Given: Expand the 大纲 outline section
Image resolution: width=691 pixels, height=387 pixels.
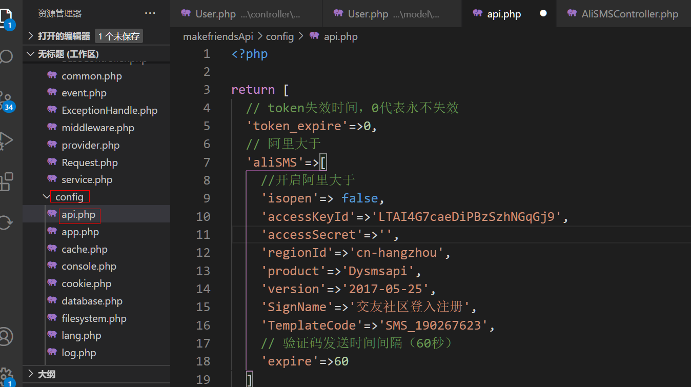Looking at the screenshot, I should pyautogui.click(x=47, y=374).
